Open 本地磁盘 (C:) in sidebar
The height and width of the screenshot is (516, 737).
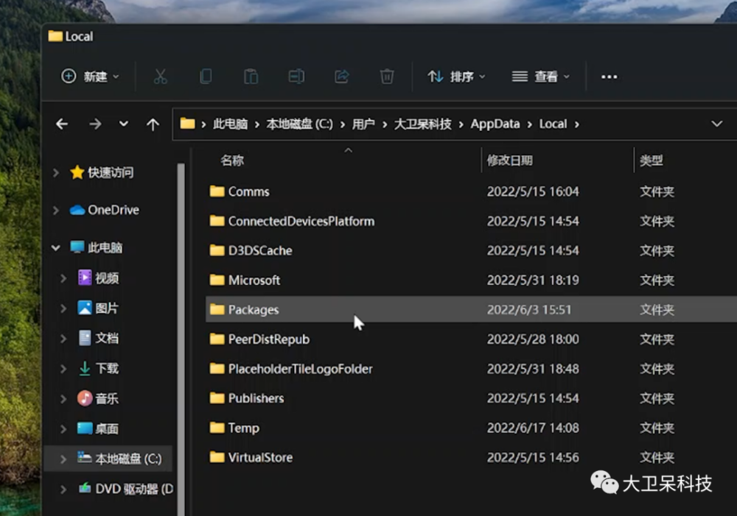(x=119, y=459)
